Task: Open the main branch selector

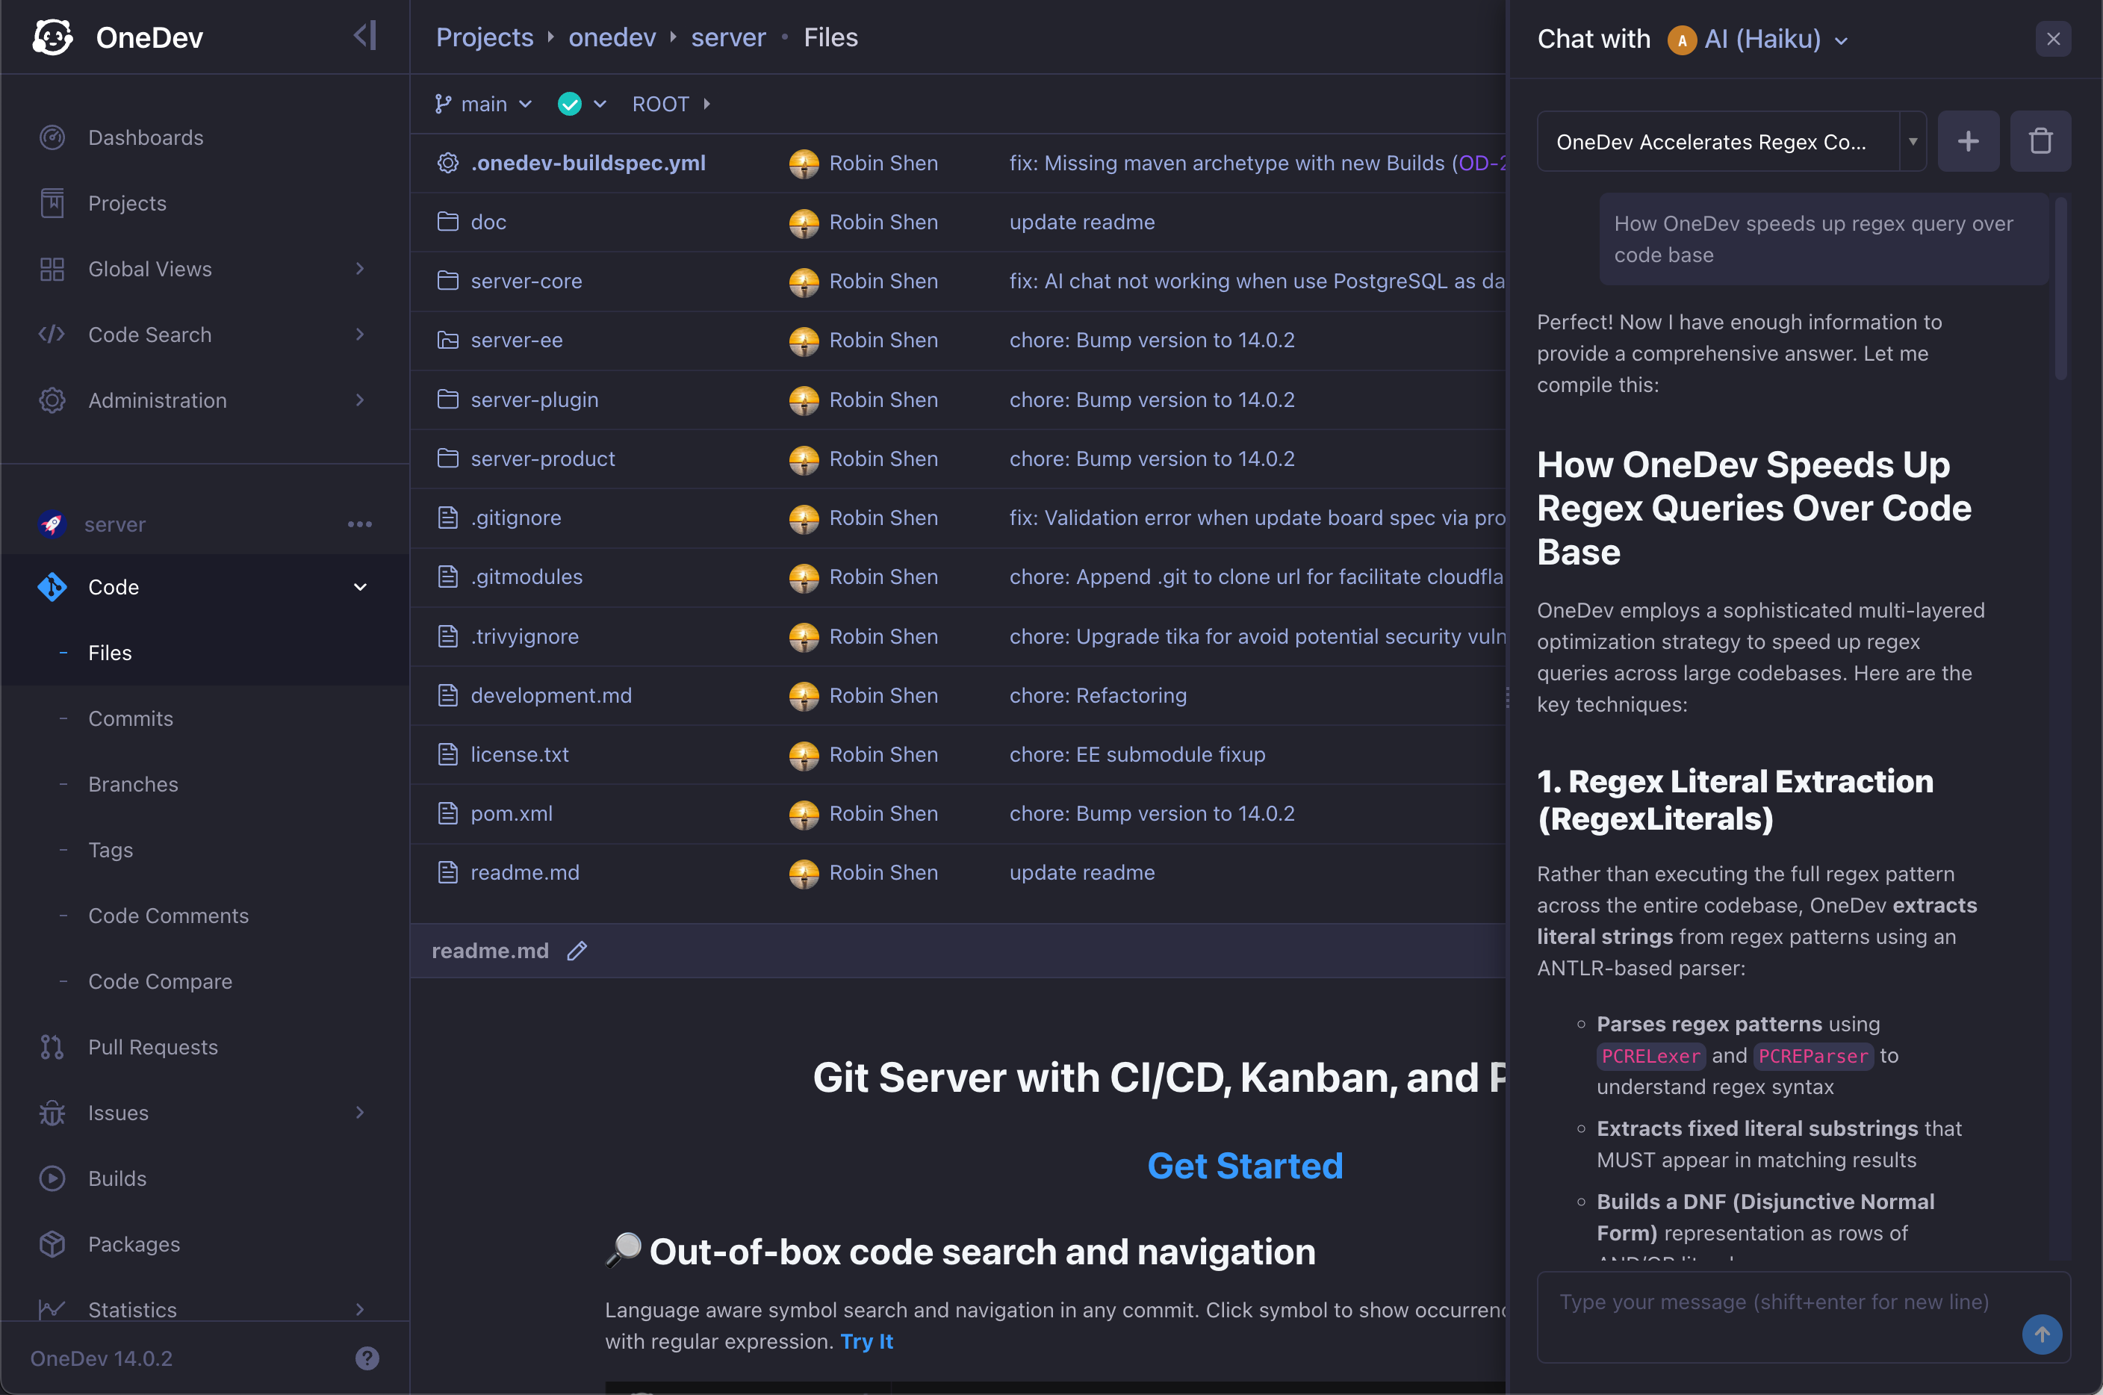Action: pyautogui.click(x=483, y=103)
